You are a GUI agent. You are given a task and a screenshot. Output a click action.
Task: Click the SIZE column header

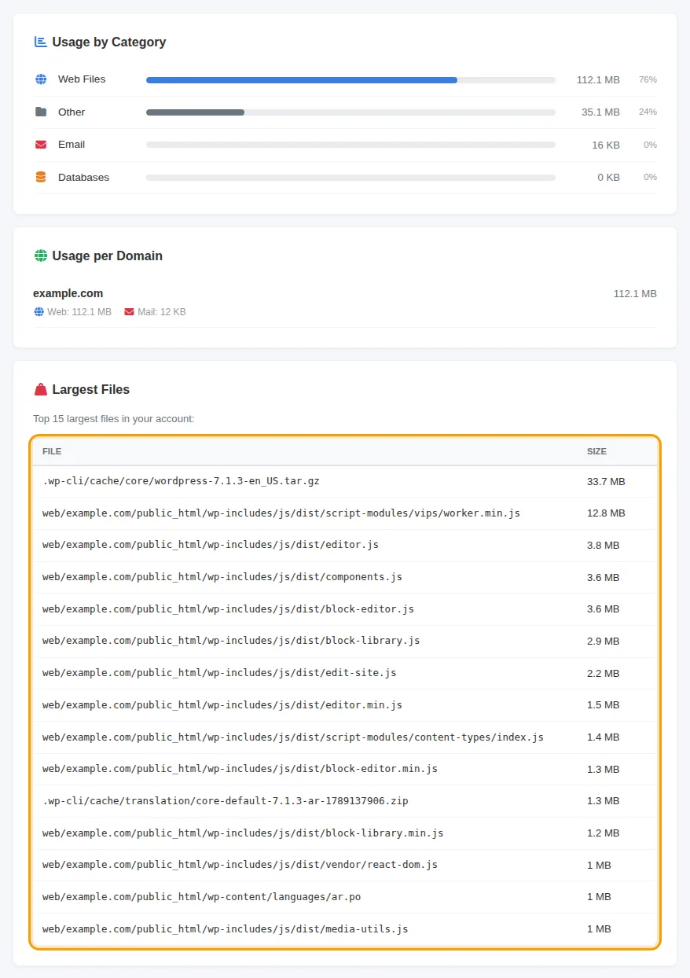tap(596, 451)
